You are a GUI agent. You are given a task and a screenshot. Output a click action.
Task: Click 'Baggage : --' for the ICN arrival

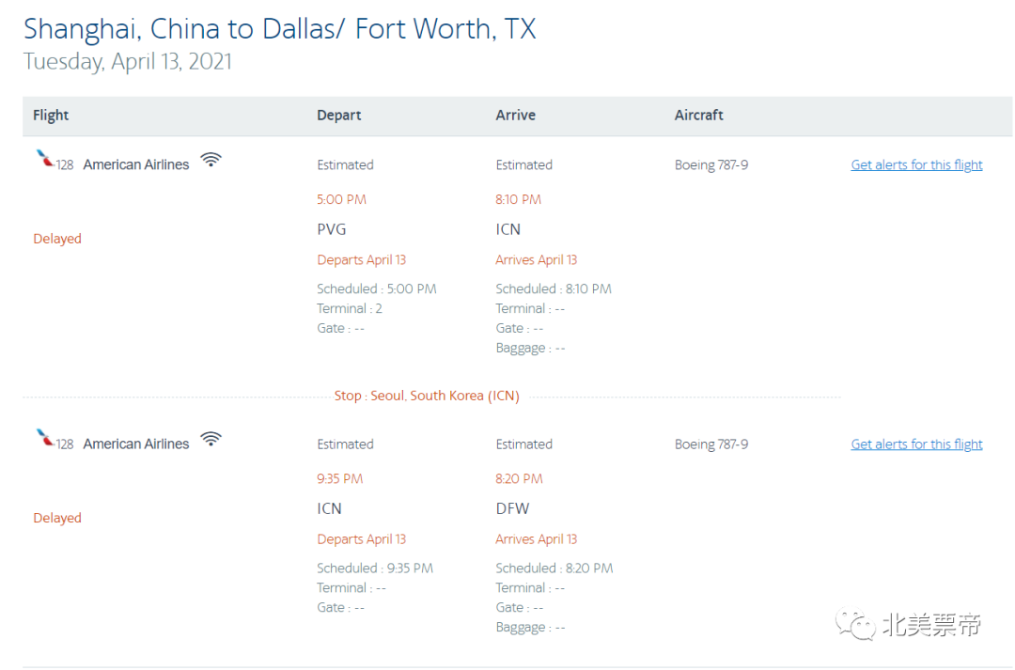[x=530, y=349]
